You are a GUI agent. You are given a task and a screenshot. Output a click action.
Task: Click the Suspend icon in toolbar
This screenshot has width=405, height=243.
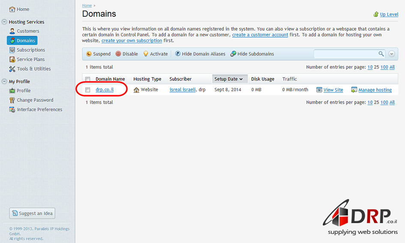[89, 54]
